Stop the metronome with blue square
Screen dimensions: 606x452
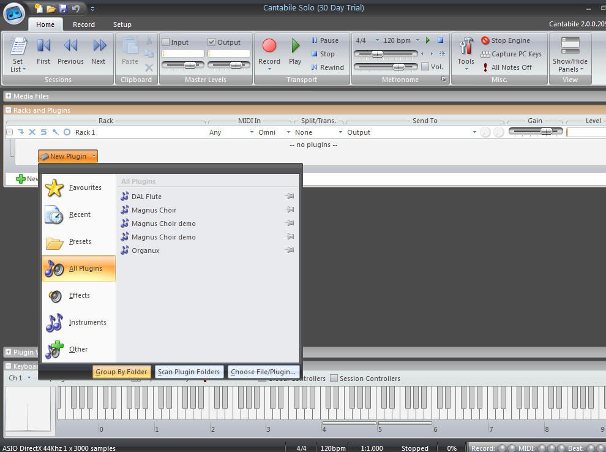(x=440, y=40)
